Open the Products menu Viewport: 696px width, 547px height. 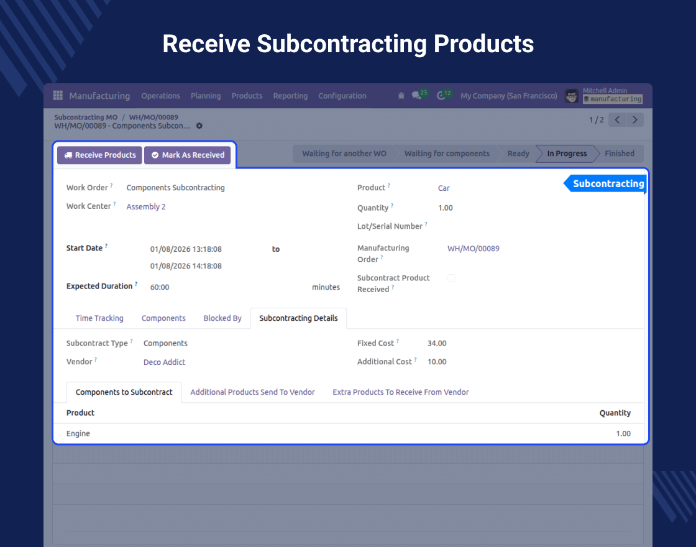tap(247, 96)
